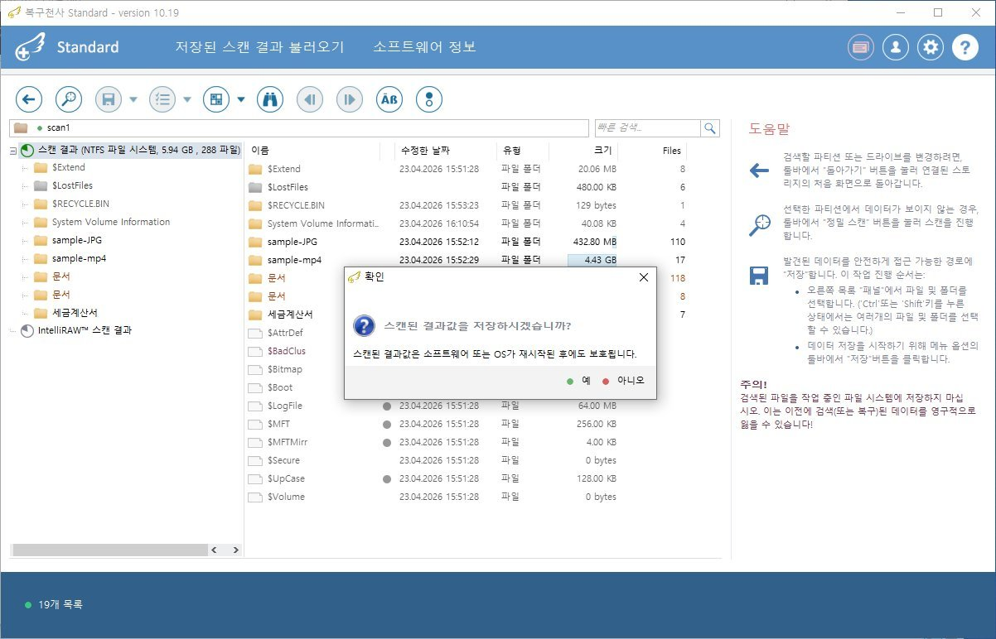Select $RECYCLE.BIN in the left tree

pyautogui.click(x=80, y=204)
